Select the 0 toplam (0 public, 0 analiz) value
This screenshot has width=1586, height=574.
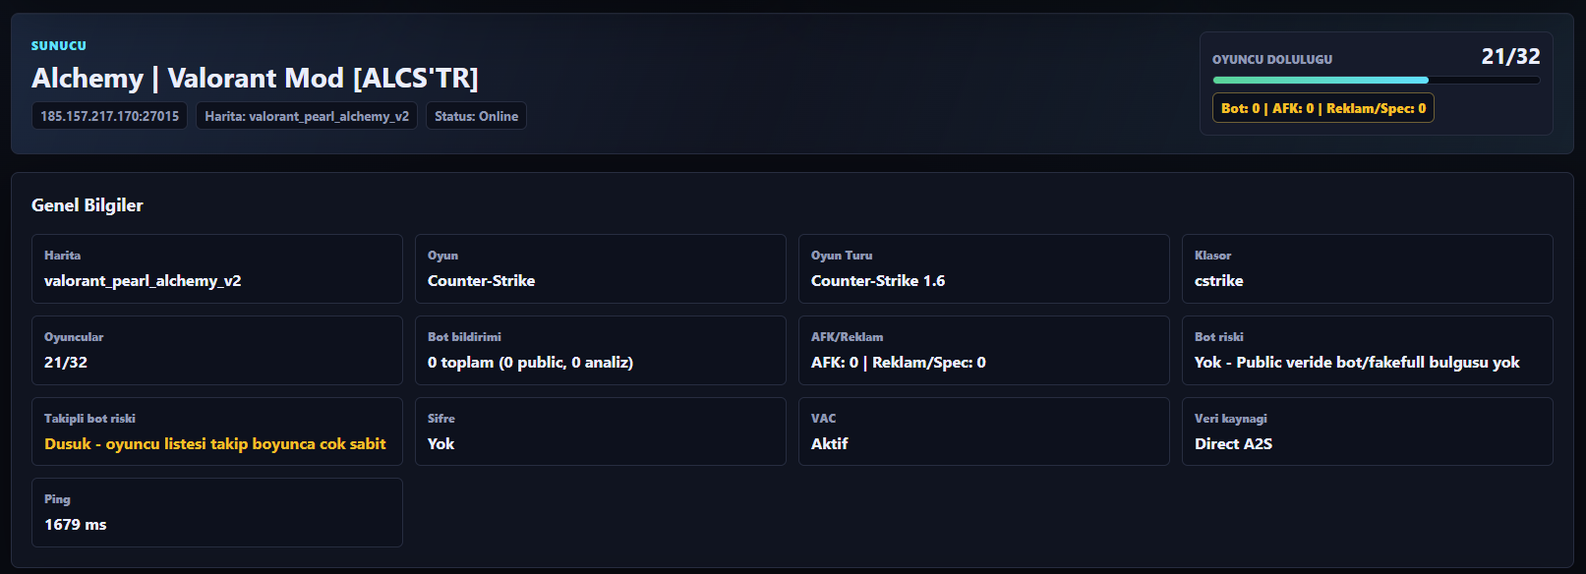click(530, 362)
